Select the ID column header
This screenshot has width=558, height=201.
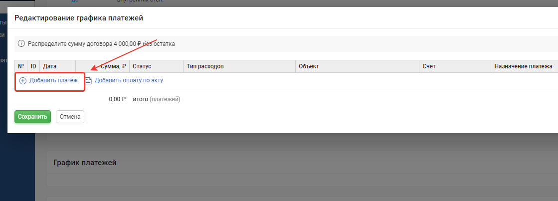pyautogui.click(x=33, y=66)
